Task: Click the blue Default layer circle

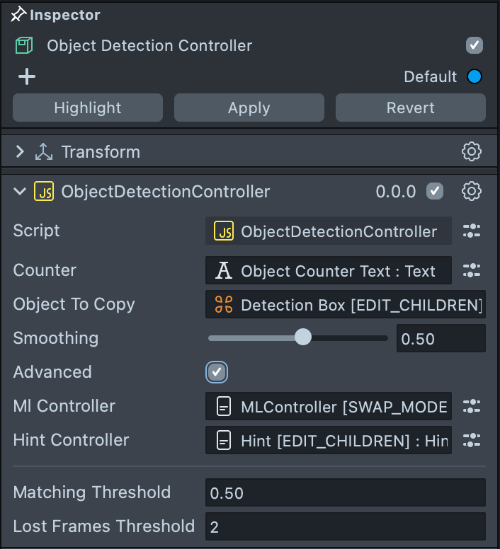Action: click(475, 76)
